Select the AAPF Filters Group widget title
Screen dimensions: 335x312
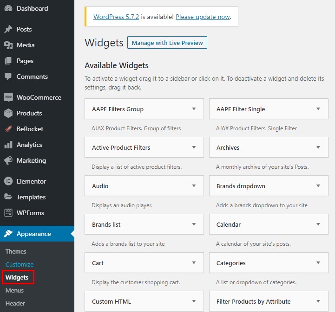[x=118, y=109]
